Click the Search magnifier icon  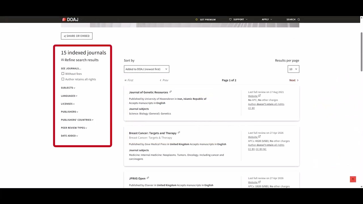(x=299, y=20)
